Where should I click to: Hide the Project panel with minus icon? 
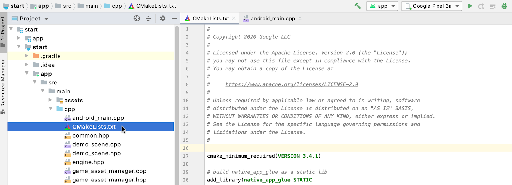coord(174,19)
